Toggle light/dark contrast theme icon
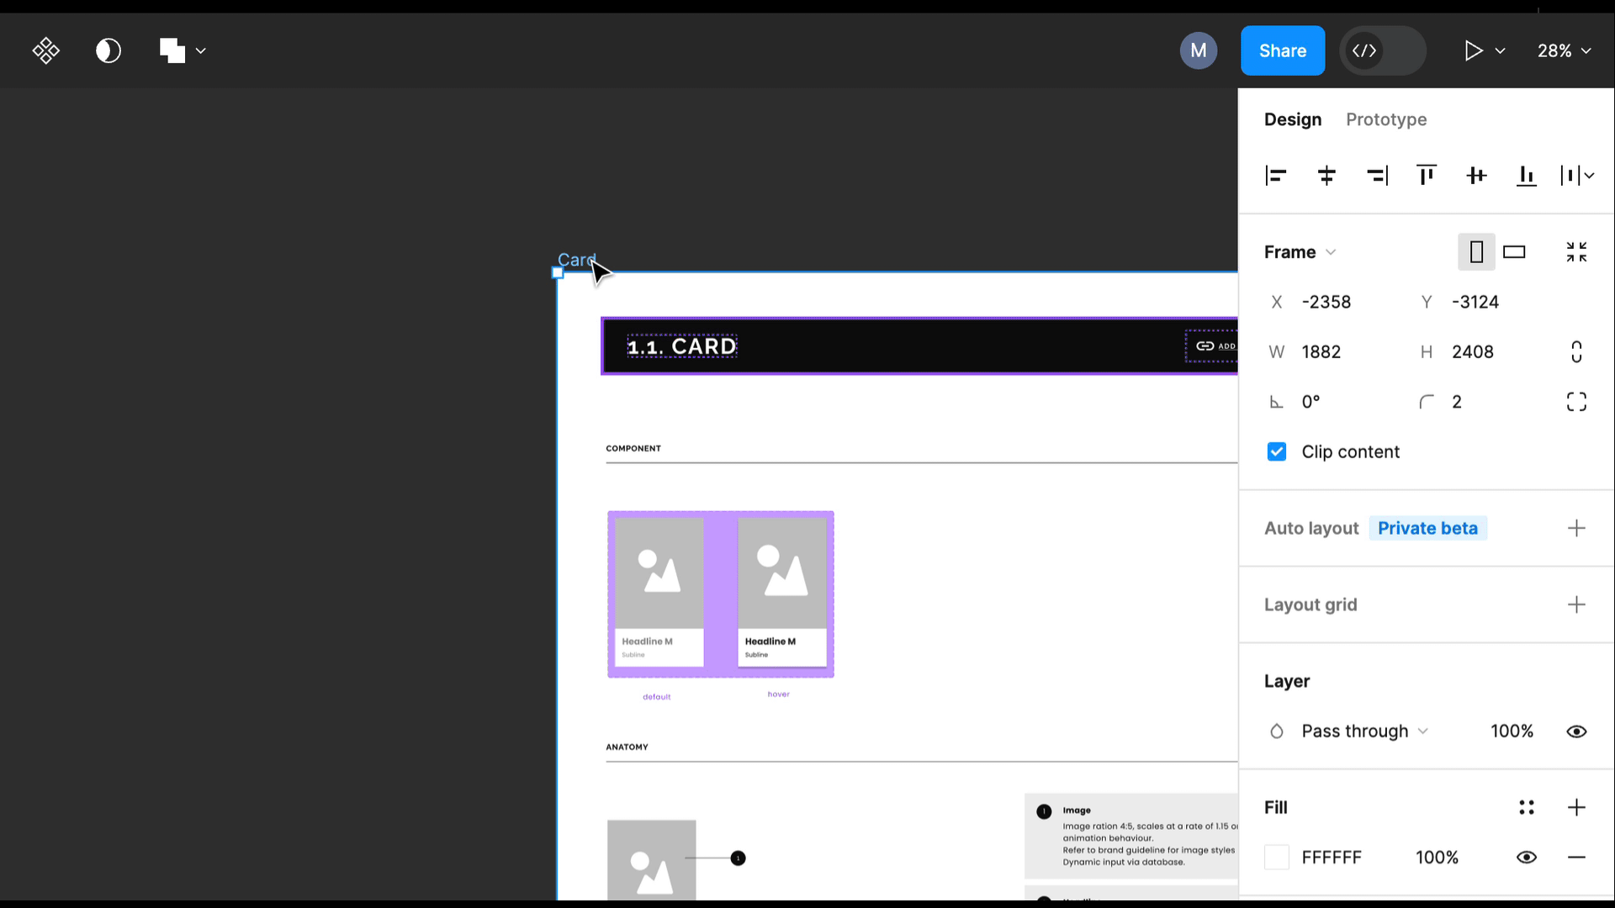1615x908 pixels. pyautogui.click(x=108, y=50)
